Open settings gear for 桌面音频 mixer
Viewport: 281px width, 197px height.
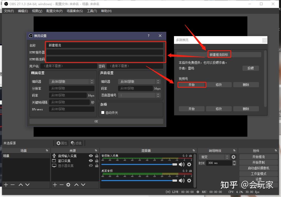tap(189, 180)
